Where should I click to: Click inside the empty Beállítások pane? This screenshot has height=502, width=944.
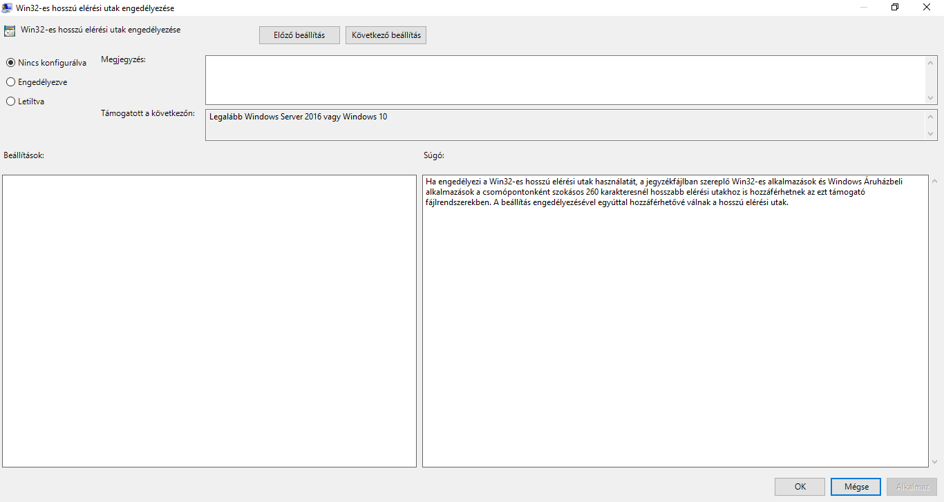pyautogui.click(x=209, y=321)
